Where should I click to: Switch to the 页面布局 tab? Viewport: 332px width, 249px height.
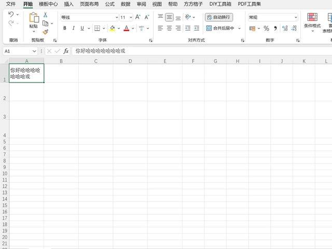(89, 4)
